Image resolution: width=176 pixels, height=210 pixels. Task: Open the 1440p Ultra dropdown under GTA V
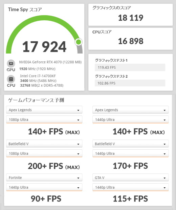(x=131, y=187)
